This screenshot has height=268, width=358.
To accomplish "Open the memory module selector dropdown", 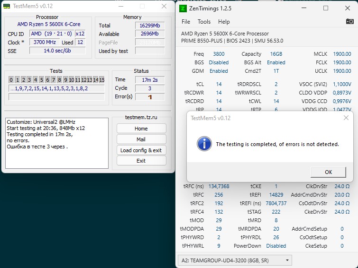I will pos(235,260).
